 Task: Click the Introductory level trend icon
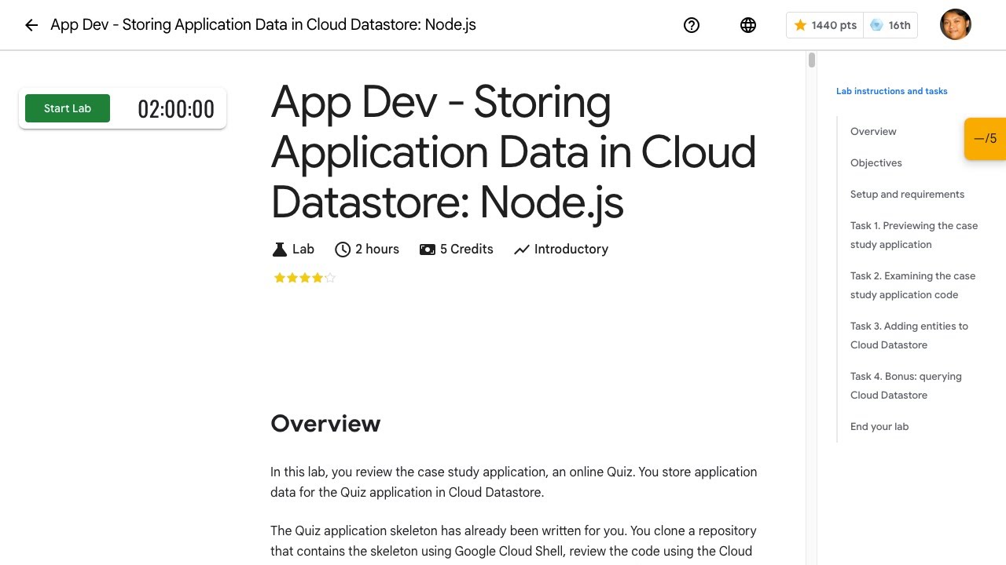click(x=522, y=250)
